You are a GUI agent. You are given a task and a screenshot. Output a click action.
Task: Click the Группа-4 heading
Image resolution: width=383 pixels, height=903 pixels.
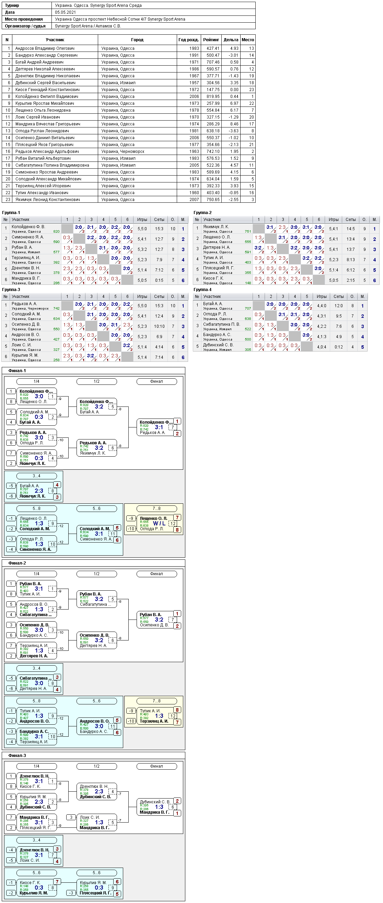coord(203,290)
